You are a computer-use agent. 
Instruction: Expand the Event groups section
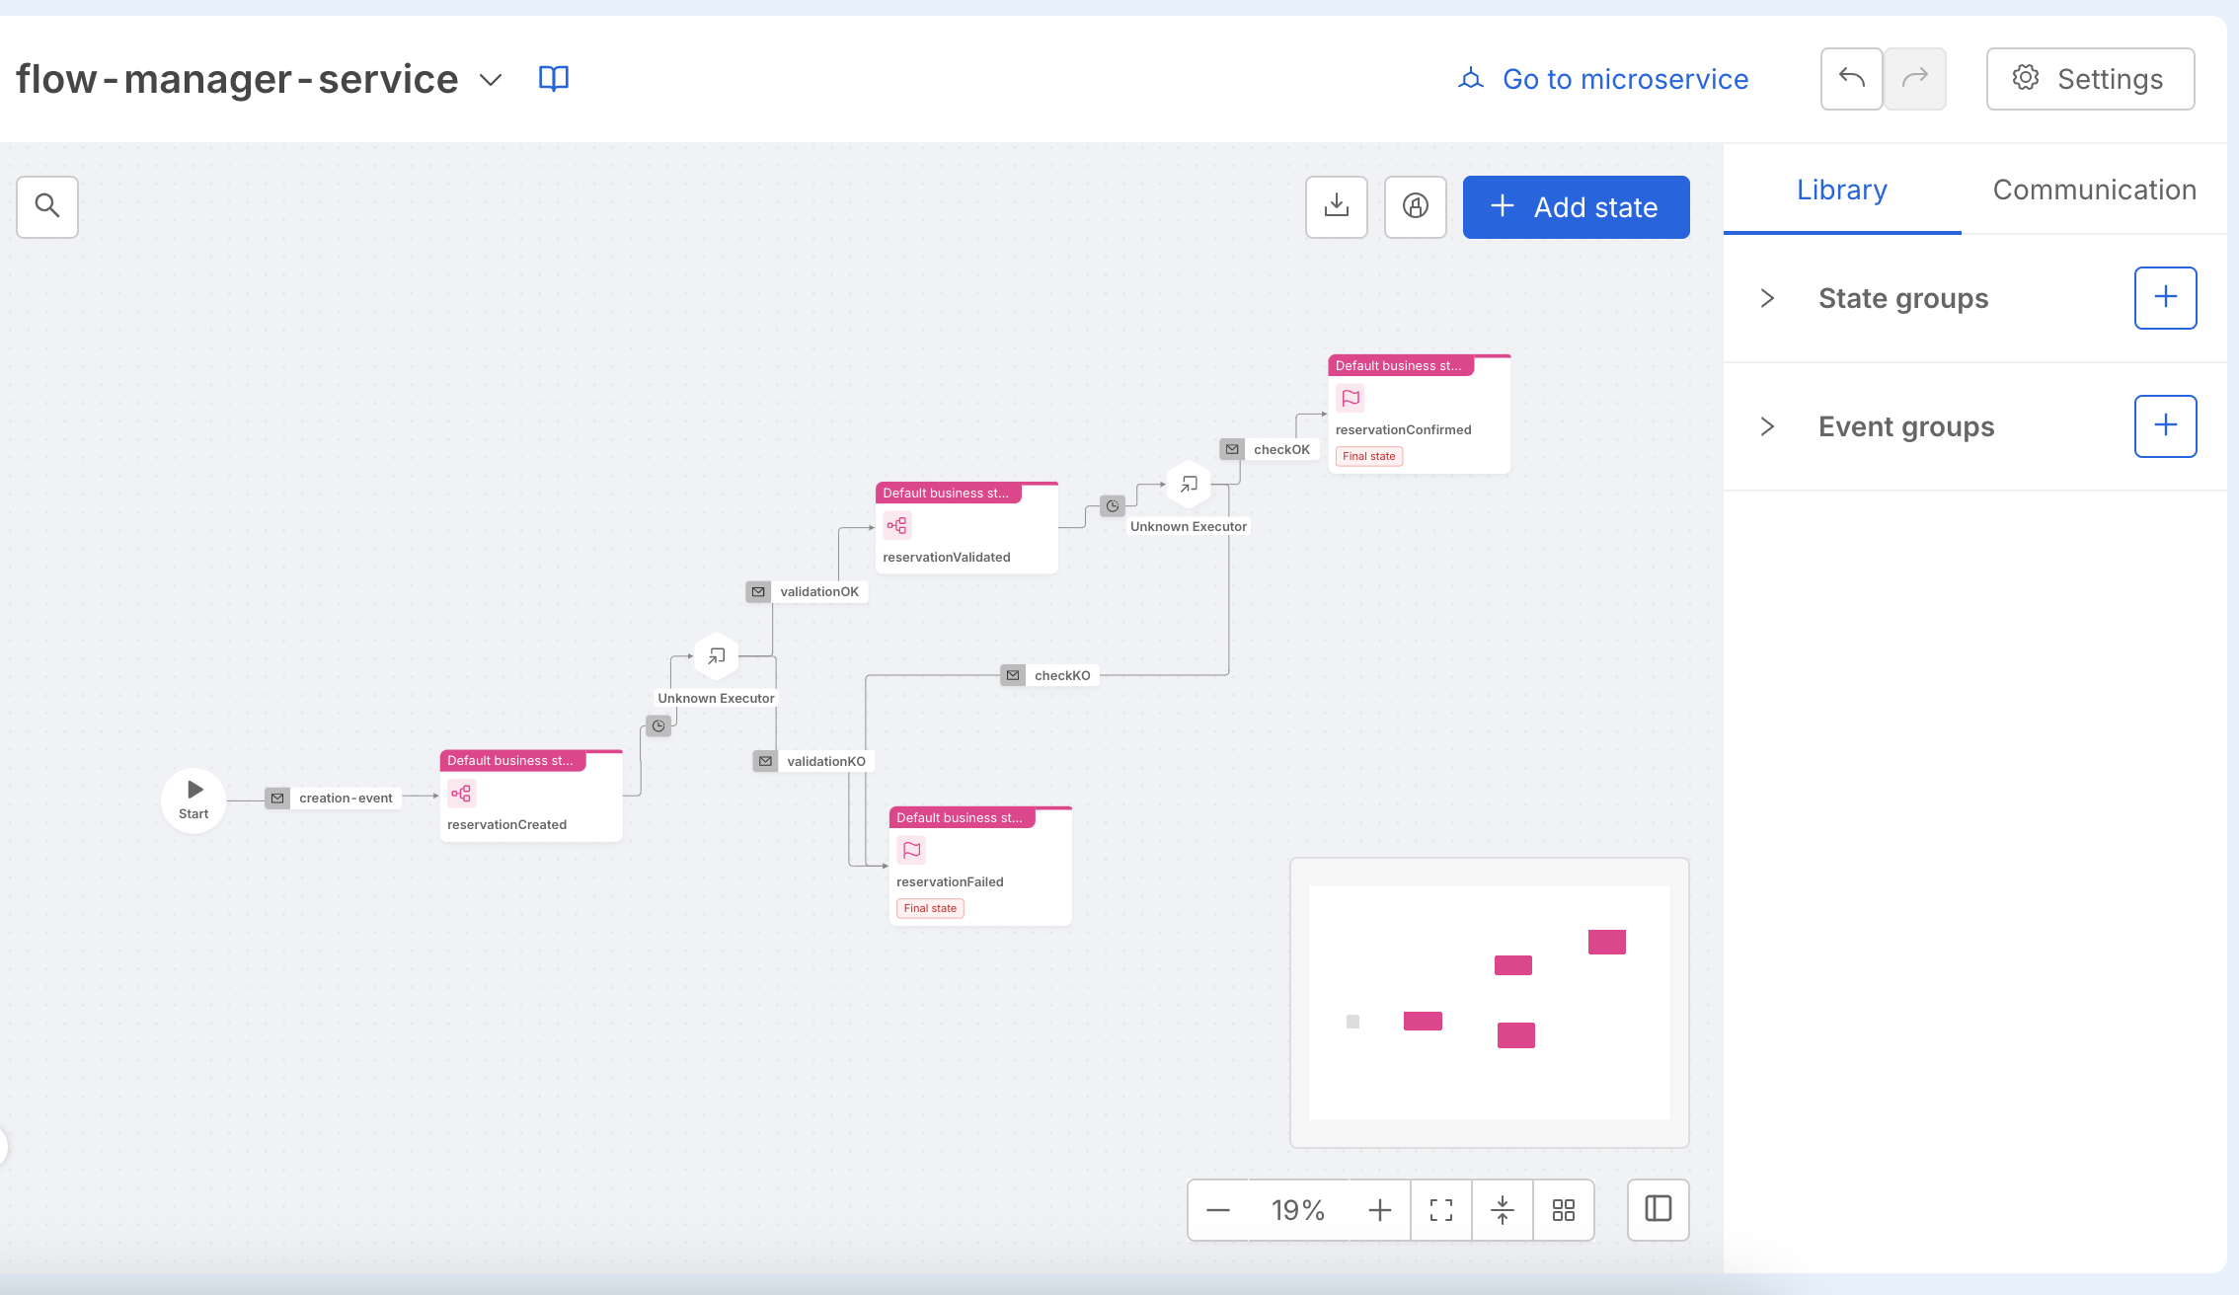[1765, 426]
